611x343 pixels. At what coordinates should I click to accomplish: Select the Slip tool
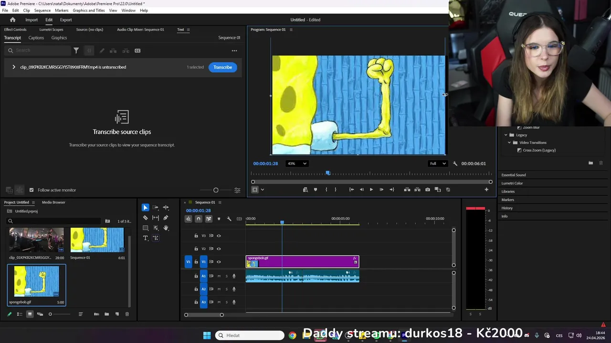[x=156, y=218]
